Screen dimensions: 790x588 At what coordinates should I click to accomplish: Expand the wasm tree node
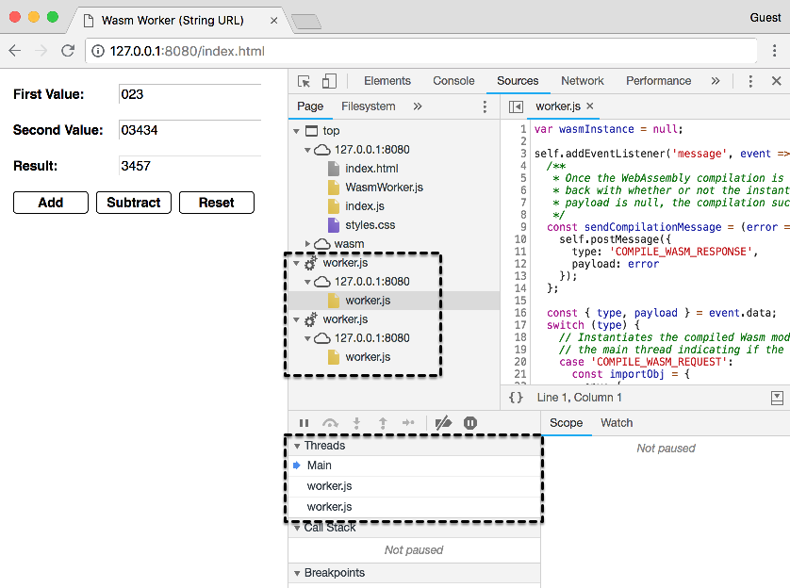(309, 244)
